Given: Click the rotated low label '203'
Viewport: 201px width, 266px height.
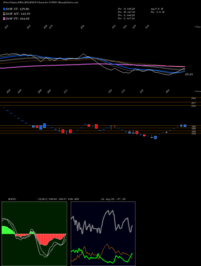Looking at the screenshot, I should [x=49, y=91].
